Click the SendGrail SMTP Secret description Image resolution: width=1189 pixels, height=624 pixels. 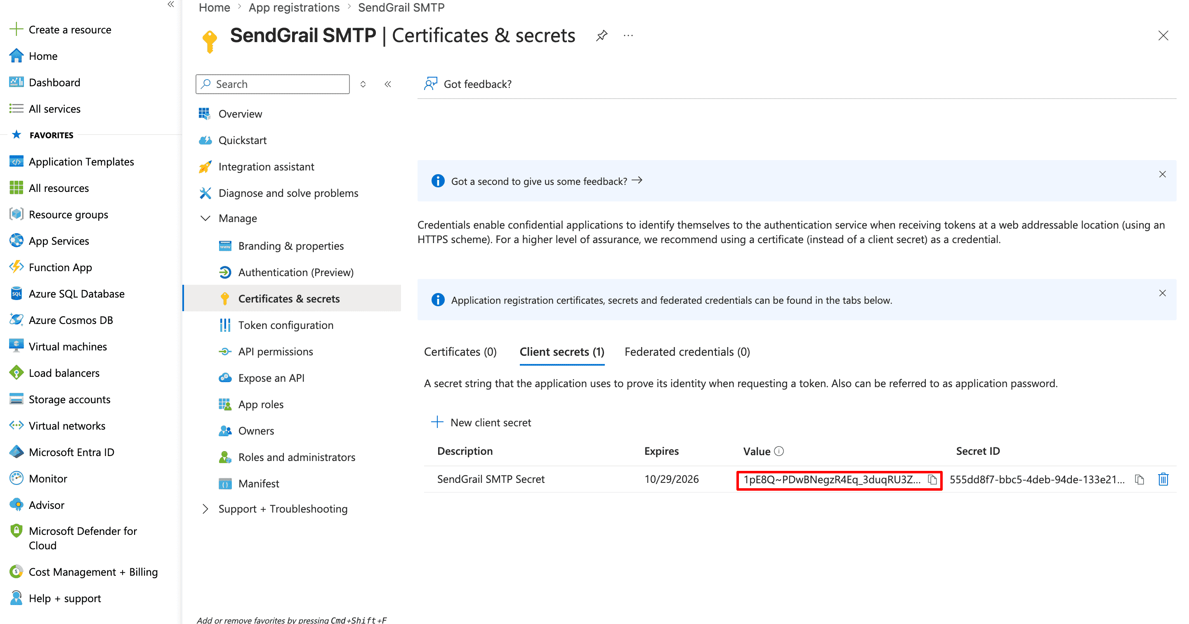pyautogui.click(x=491, y=479)
